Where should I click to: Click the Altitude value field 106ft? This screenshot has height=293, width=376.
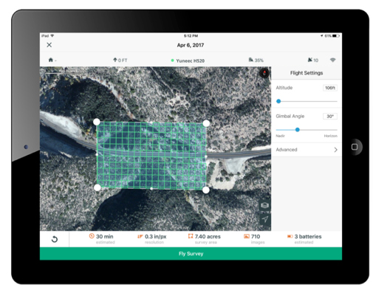tap(330, 88)
